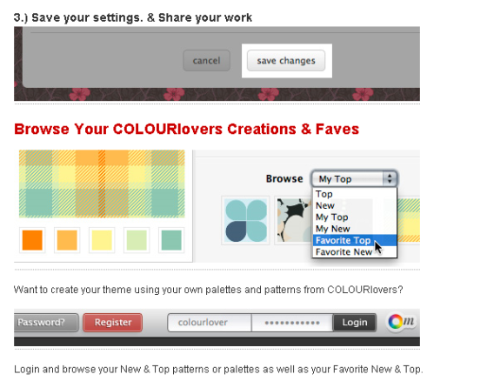This screenshot has width=487, height=381.
Task: Click the Password? button
Action: 46,322
